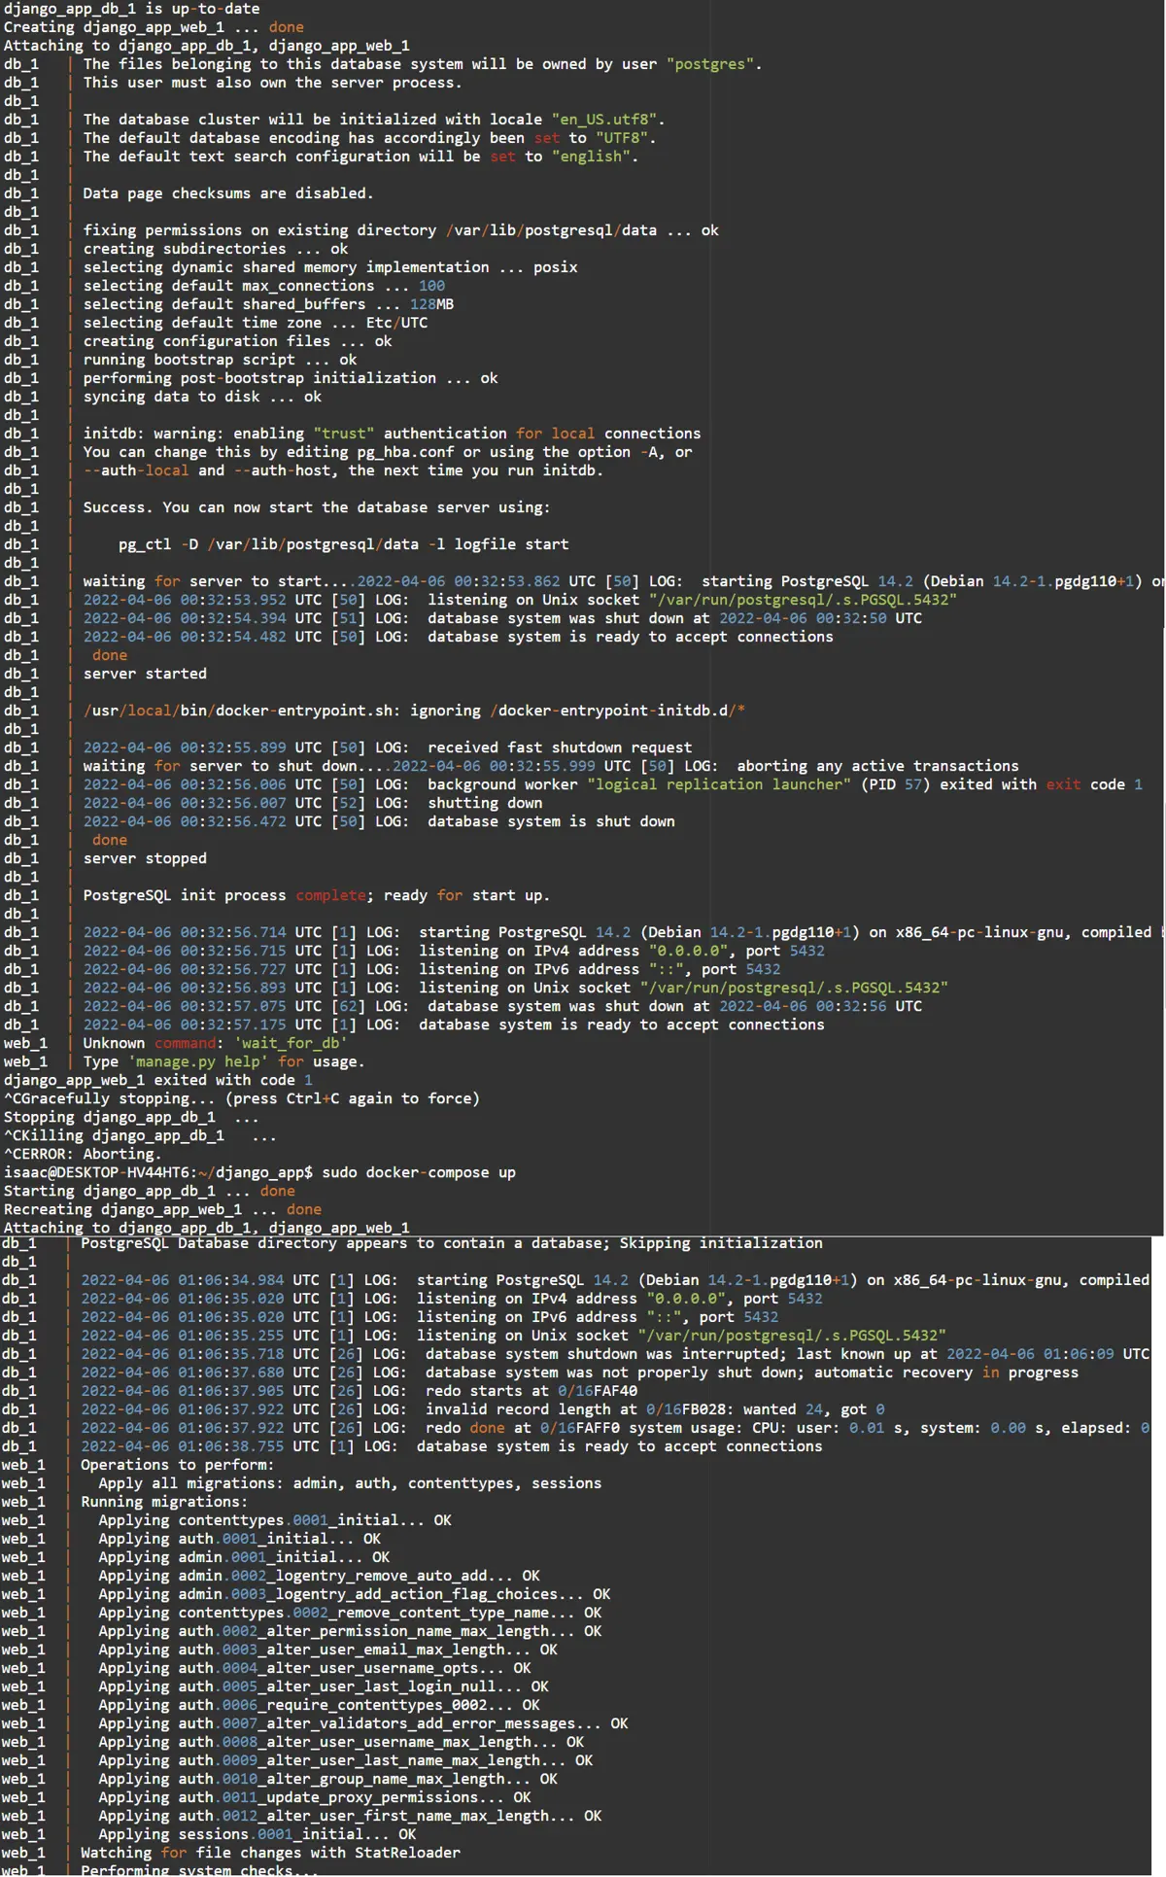Click the command 'pg_ctl -D /var/lib/postgresql/data -l logfile start'
Image resolution: width=1166 pixels, height=1877 pixels.
(x=343, y=544)
